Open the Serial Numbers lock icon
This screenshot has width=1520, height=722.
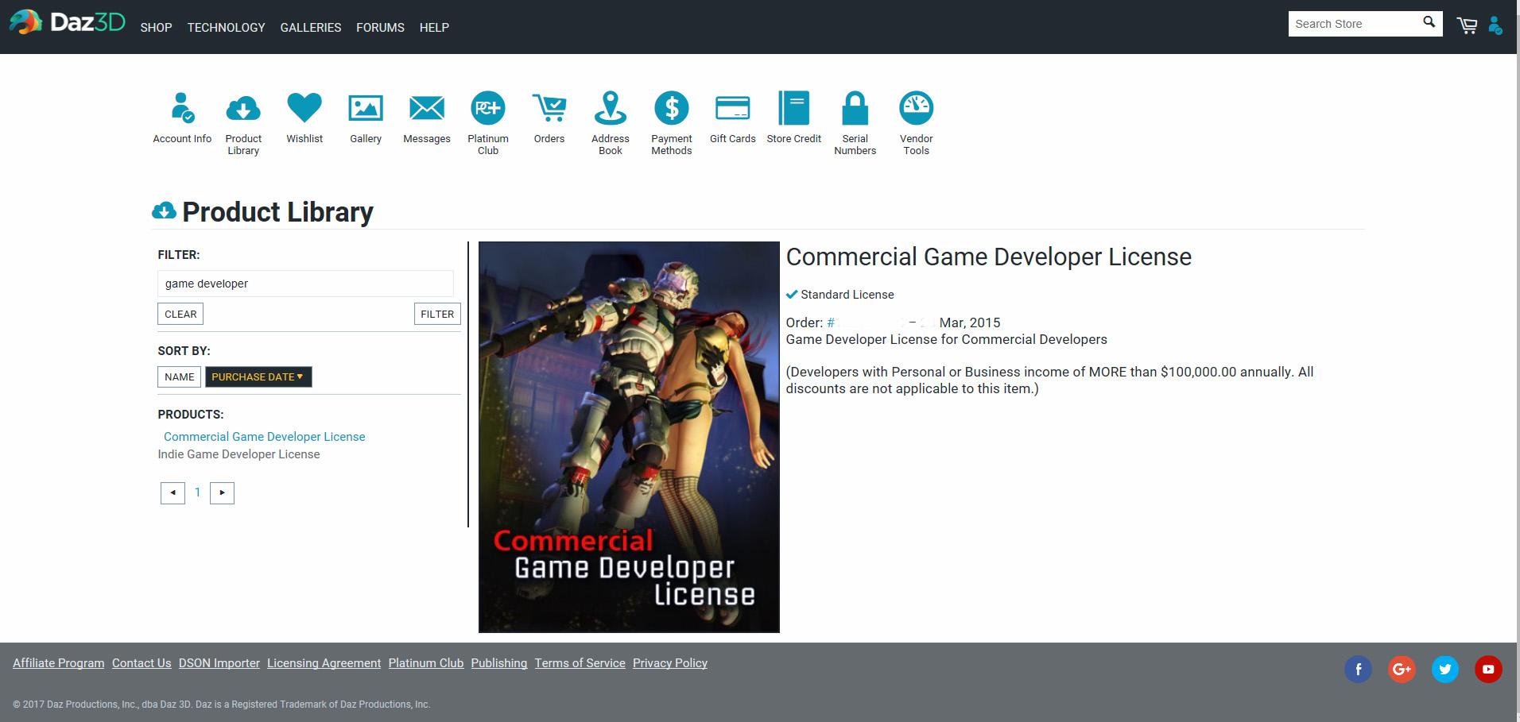[855, 108]
